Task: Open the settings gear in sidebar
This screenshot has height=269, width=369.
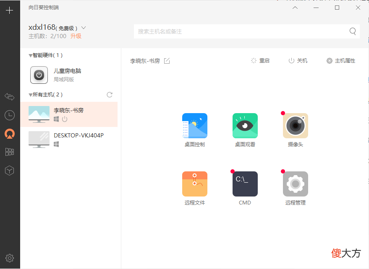Action: pyautogui.click(x=10, y=258)
